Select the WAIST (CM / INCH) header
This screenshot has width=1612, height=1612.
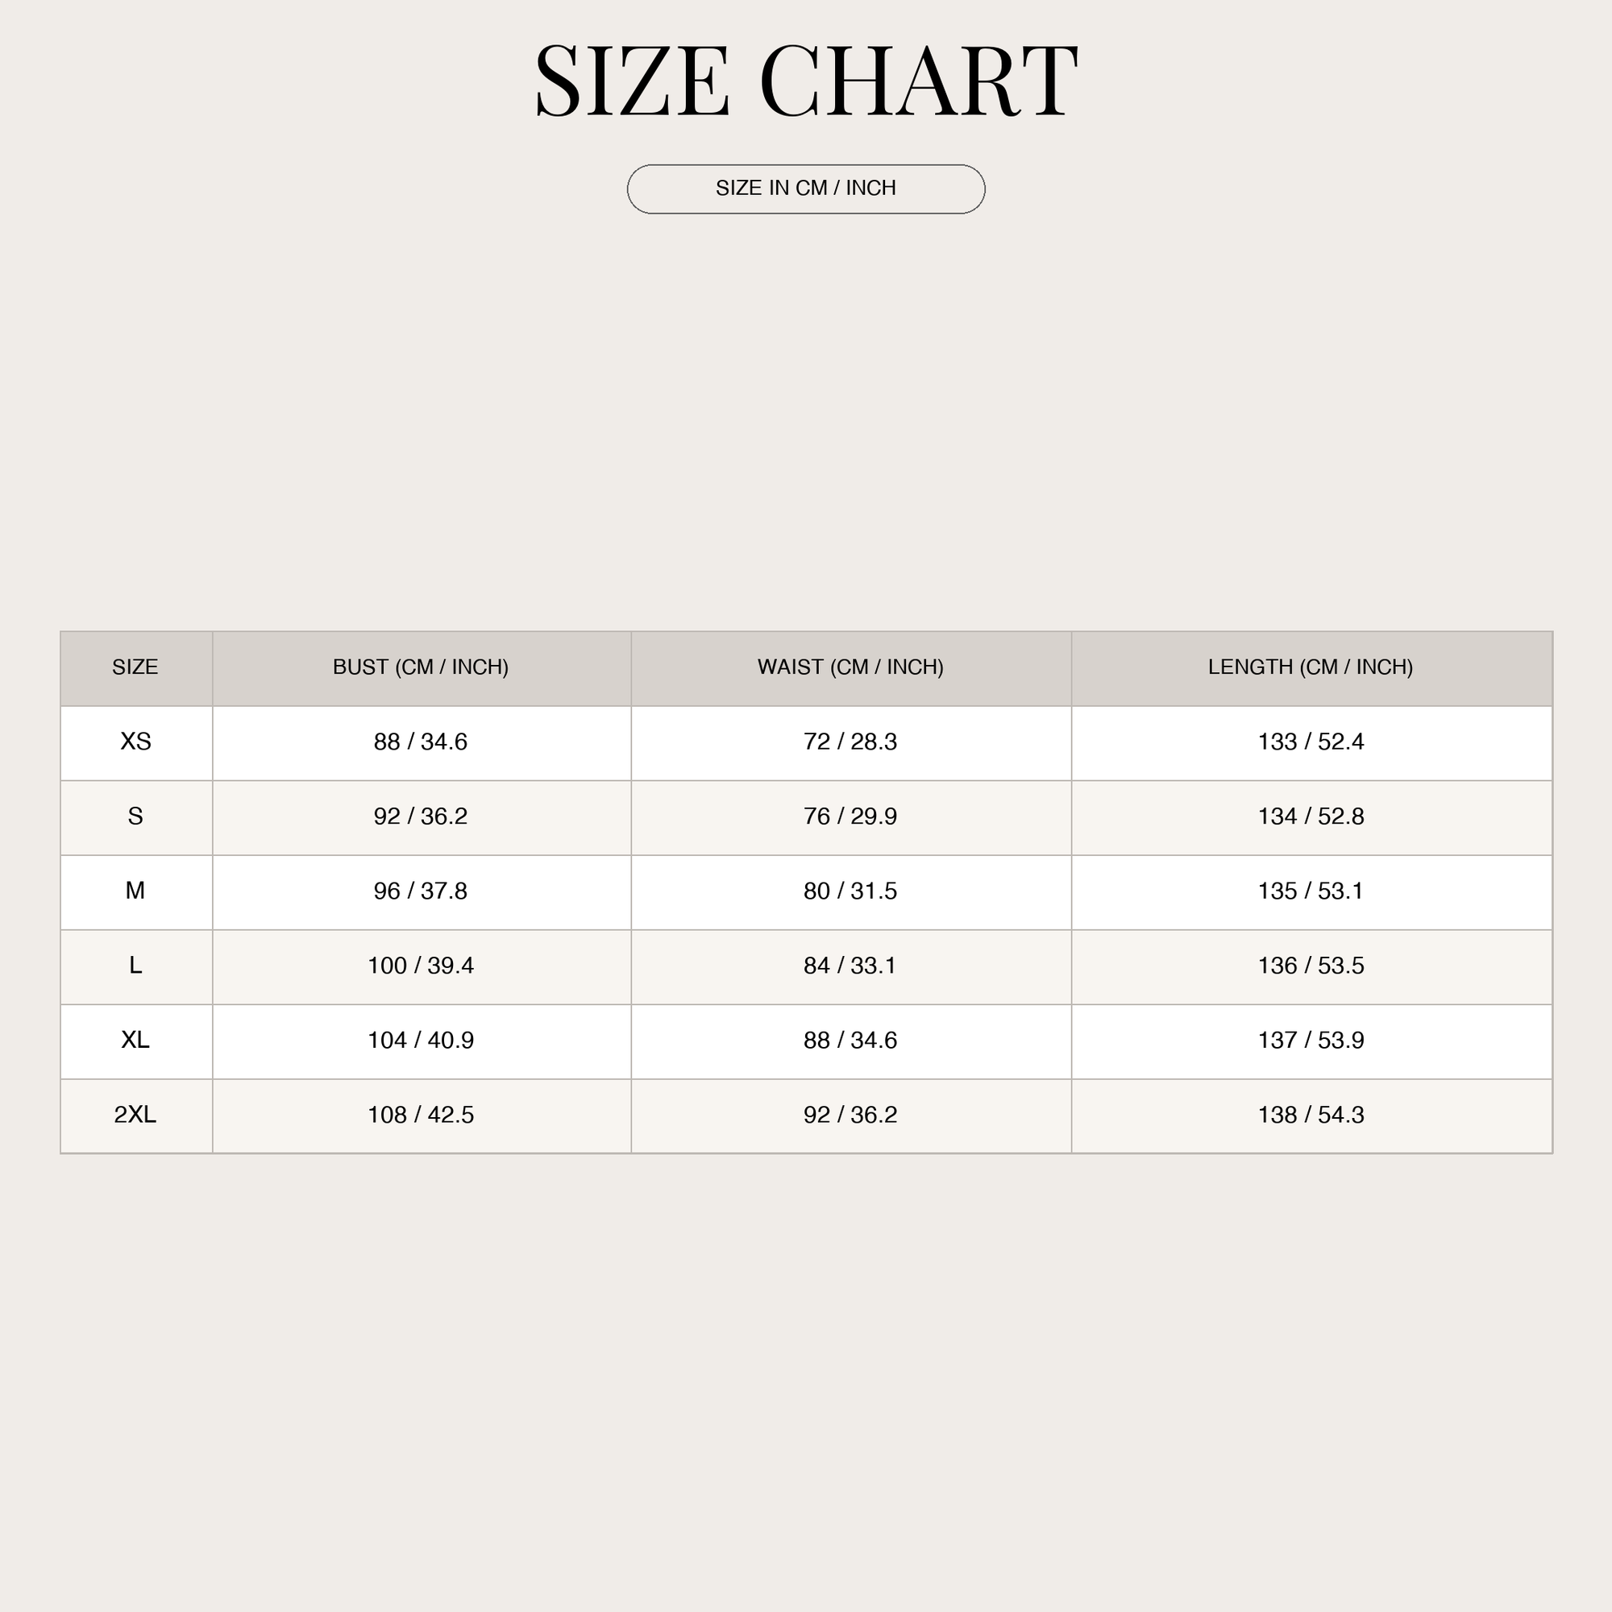pyautogui.click(x=850, y=667)
